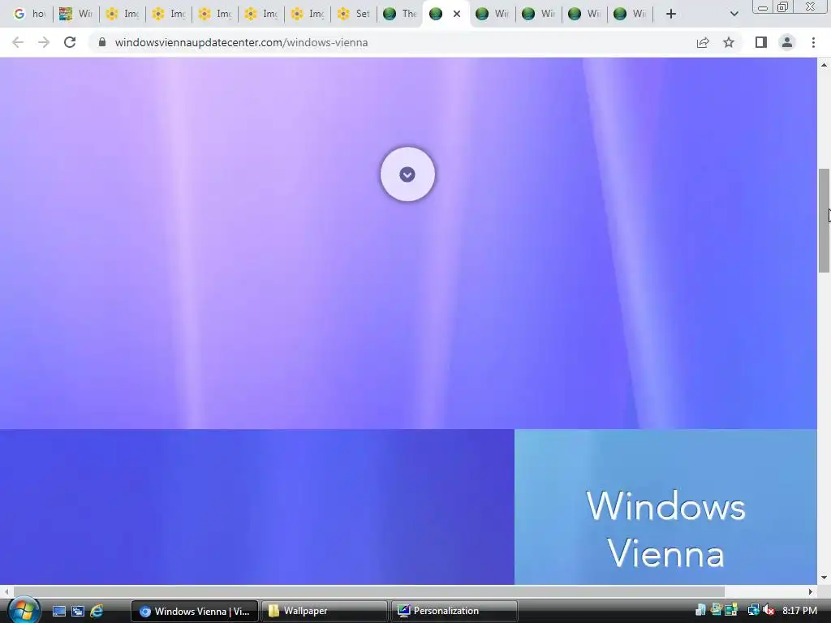This screenshot has width=831, height=623.
Task: Open the Chrome side panel
Action: (x=761, y=42)
